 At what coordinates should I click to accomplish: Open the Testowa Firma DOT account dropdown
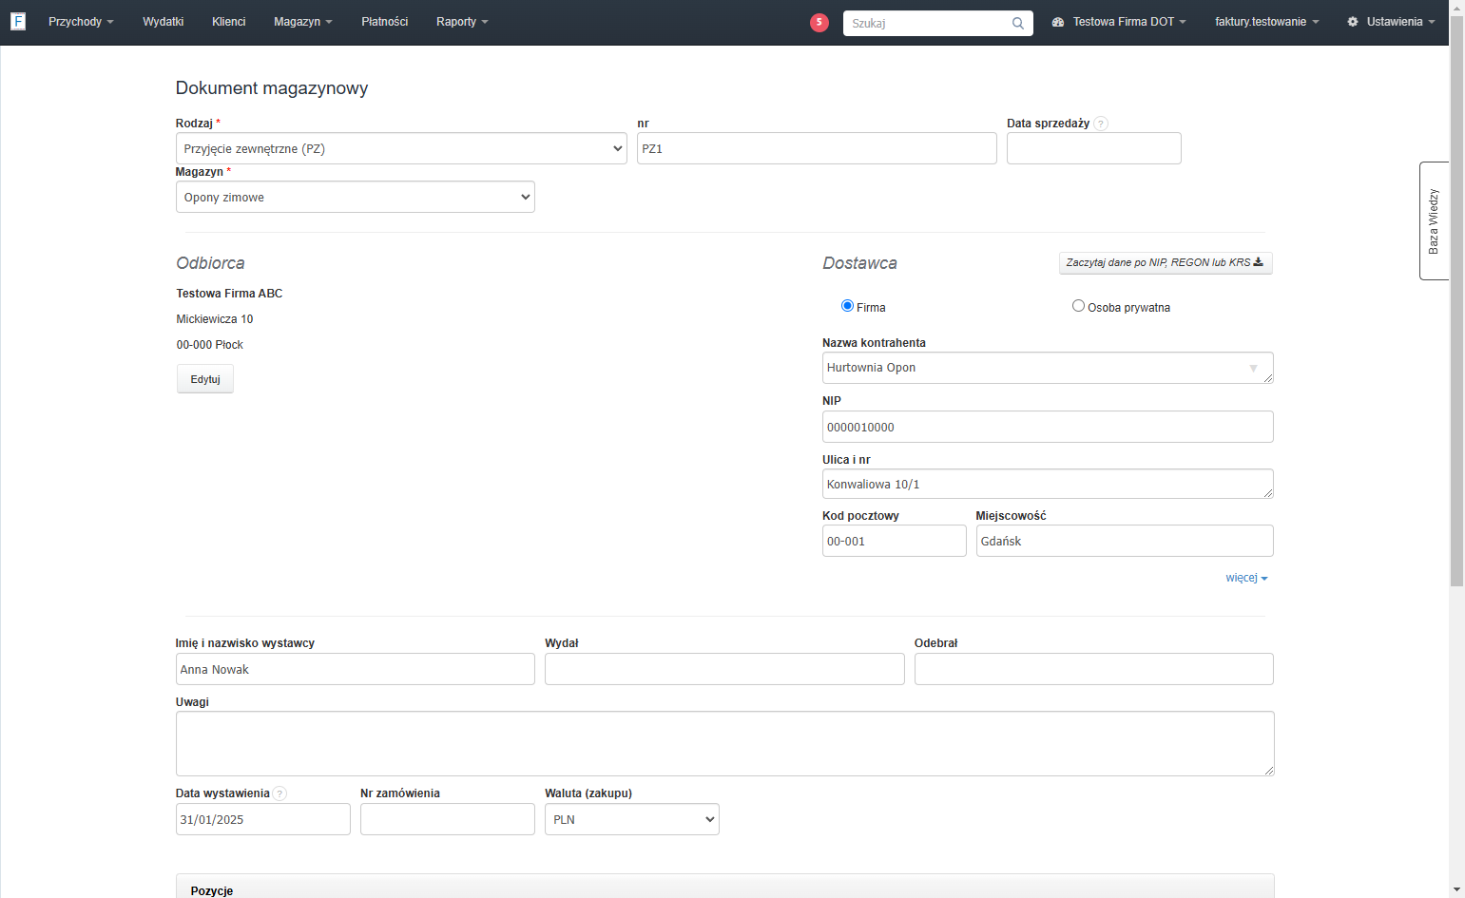1119,22
